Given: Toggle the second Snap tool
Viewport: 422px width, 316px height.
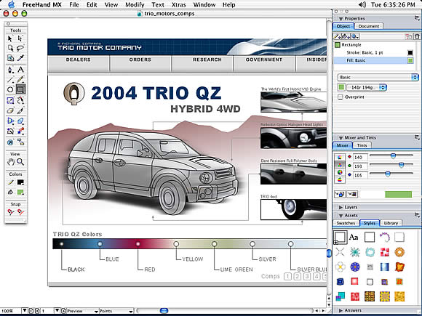Looking at the screenshot, I should (x=20, y=212).
